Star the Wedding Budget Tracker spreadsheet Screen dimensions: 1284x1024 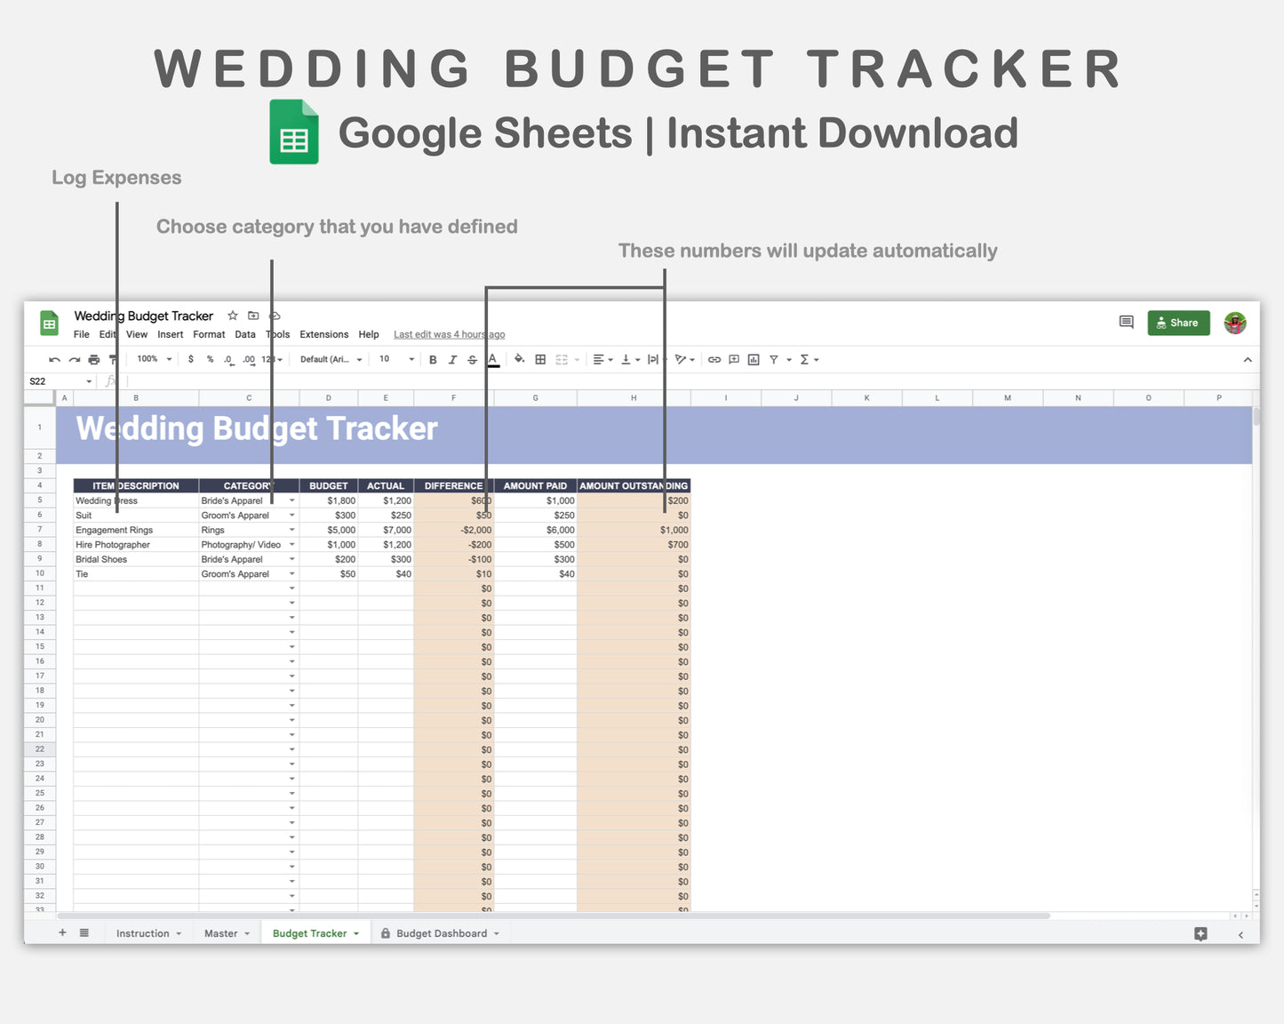(x=232, y=316)
